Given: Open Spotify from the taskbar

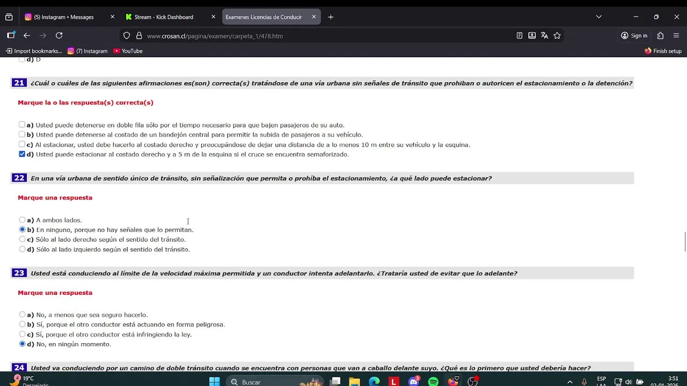Looking at the screenshot, I should 433,382.
